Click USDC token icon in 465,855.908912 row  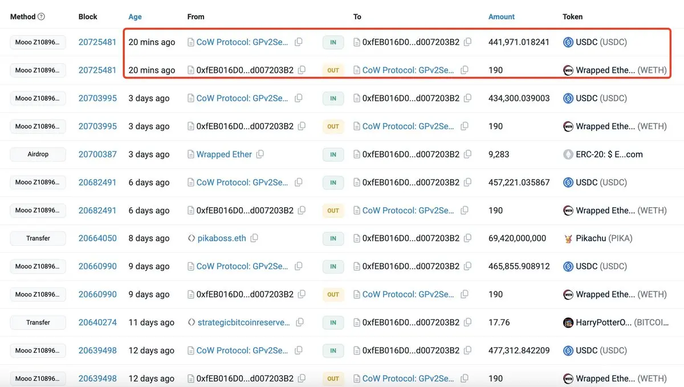point(568,266)
